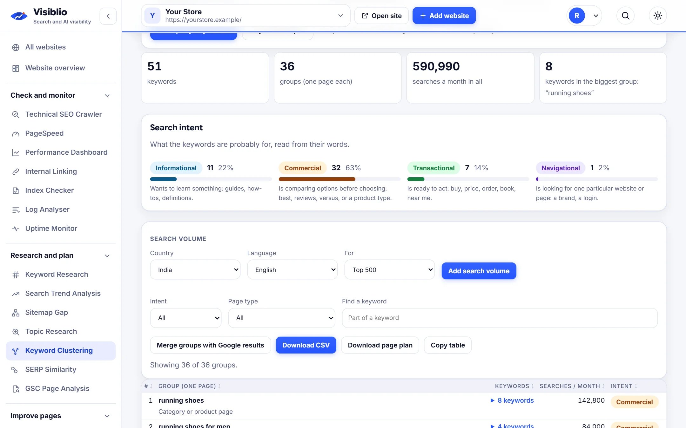The width and height of the screenshot is (686, 428).
Task: Click Uptime Monitor pulse icon
Action: 16,229
